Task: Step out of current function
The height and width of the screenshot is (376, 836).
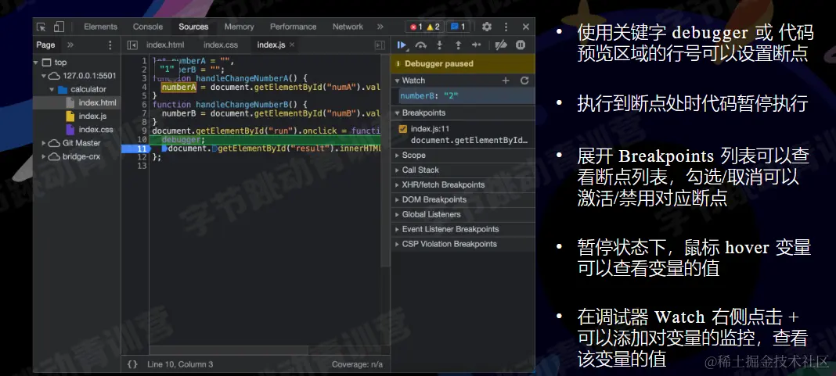Action: (x=458, y=45)
